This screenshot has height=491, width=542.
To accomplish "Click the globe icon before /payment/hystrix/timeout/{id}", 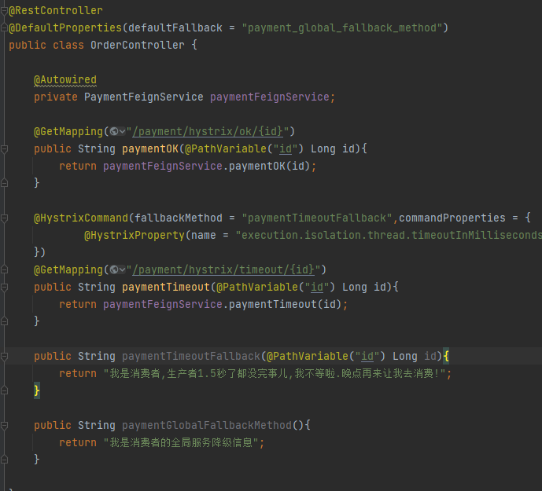I will pyautogui.click(x=114, y=269).
